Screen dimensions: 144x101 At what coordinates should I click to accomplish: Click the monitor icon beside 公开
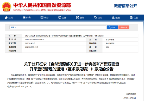pyautogui.click(x=60, y=17)
